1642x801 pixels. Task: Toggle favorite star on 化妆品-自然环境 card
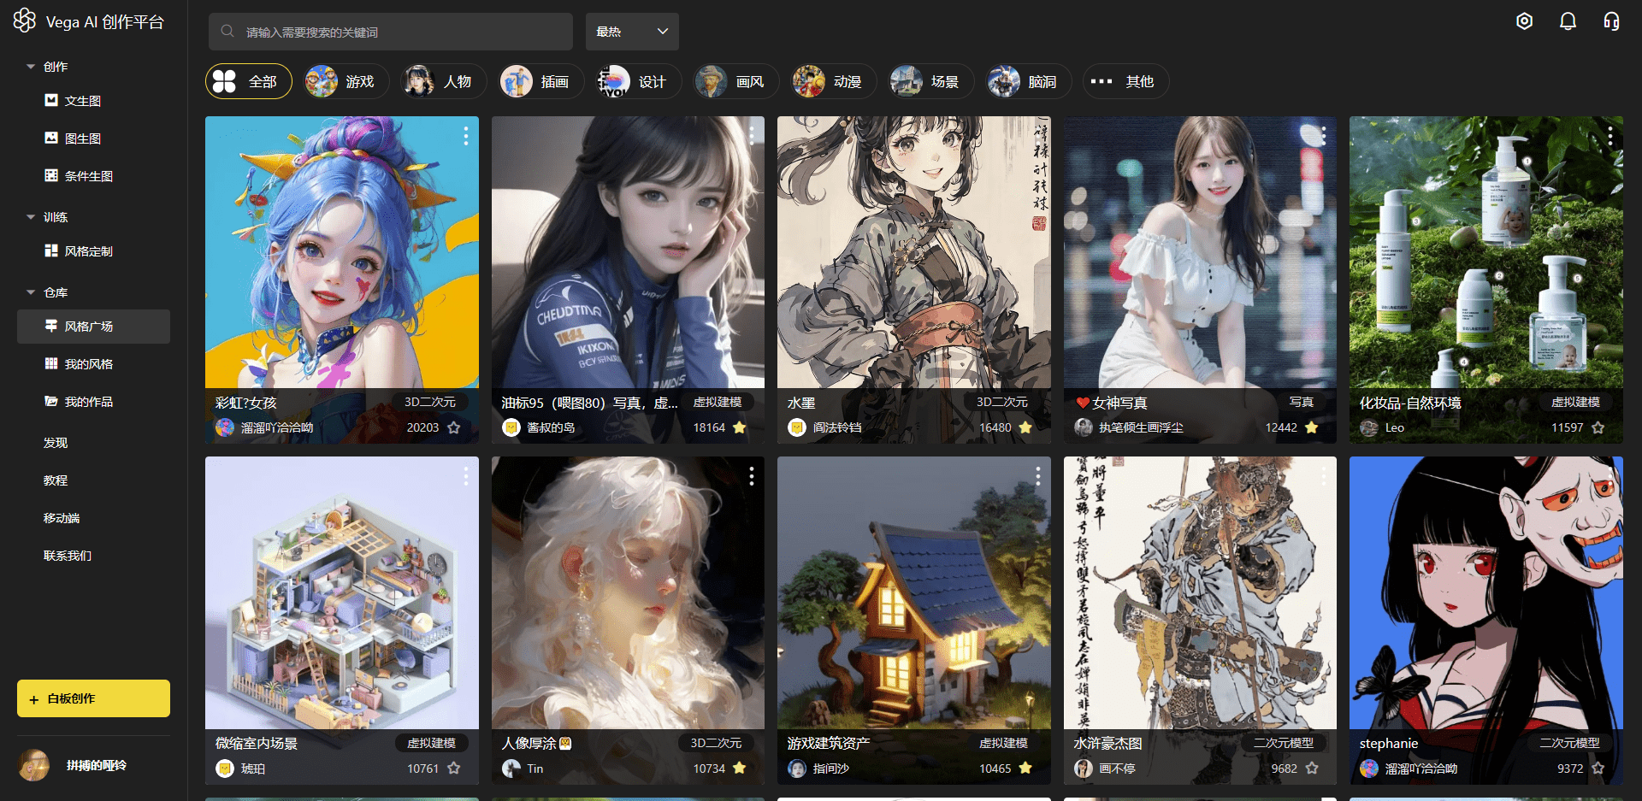(1598, 427)
